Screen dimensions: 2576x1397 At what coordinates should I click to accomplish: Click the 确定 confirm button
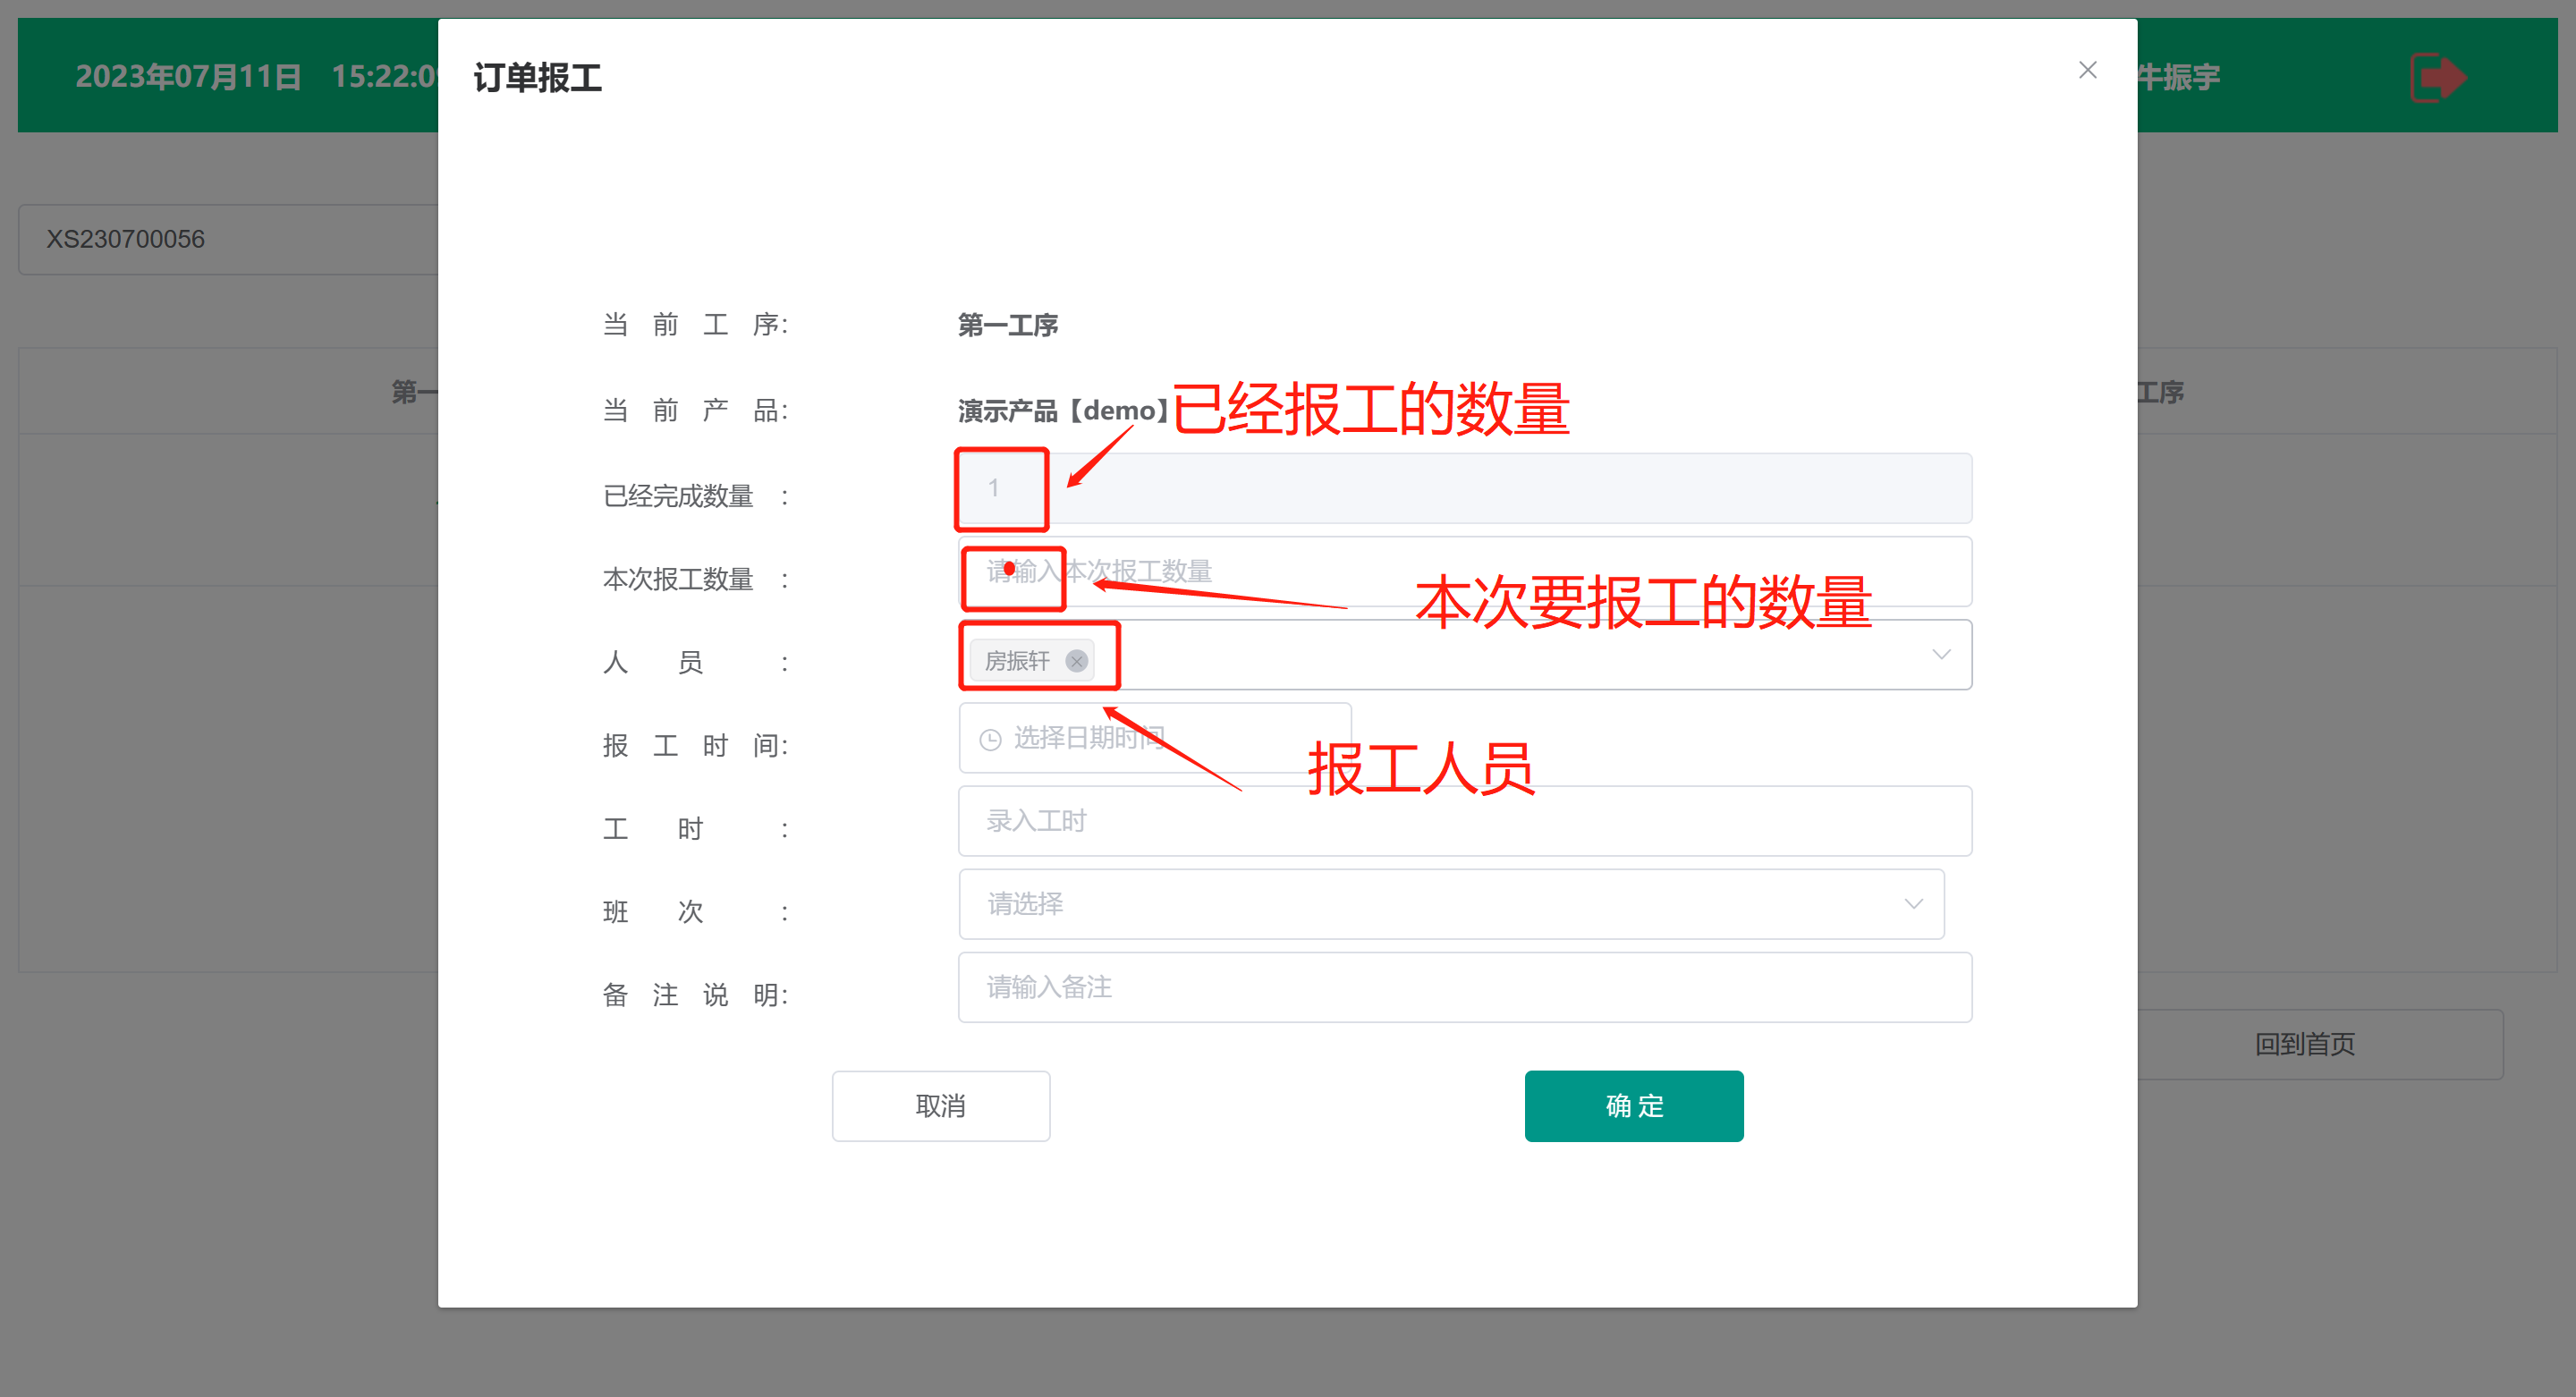pyautogui.click(x=1633, y=1106)
